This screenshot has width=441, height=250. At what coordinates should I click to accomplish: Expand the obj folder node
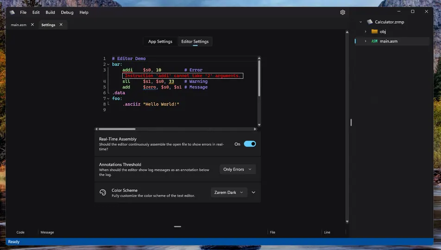coord(365,31)
